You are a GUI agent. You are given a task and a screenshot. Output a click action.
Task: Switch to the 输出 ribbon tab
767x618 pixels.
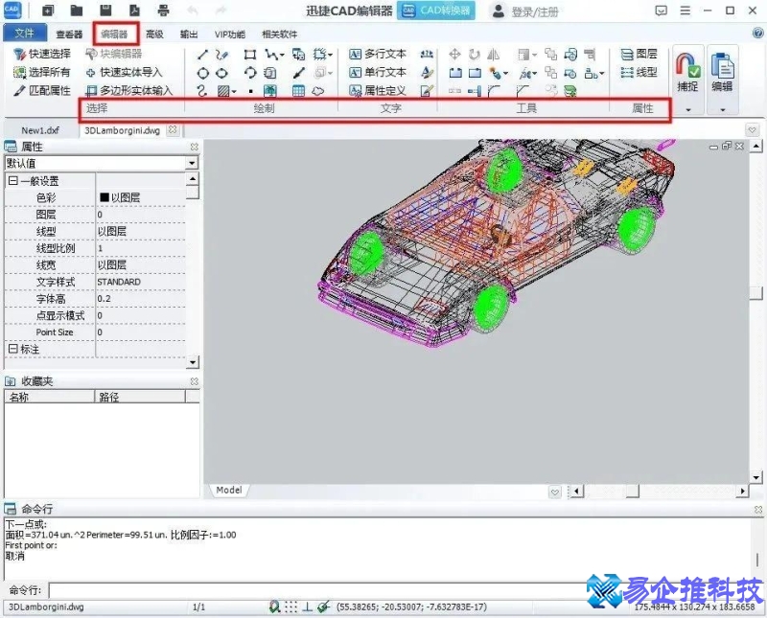coord(189,34)
